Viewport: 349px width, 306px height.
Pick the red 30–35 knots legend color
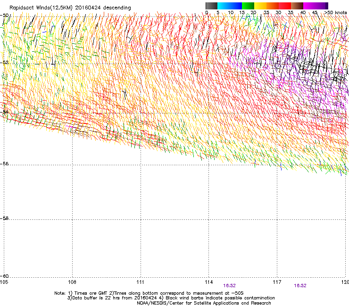(x=285, y=6)
